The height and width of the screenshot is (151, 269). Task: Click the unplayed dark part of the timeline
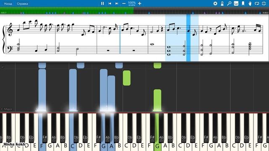click(201, 10)
